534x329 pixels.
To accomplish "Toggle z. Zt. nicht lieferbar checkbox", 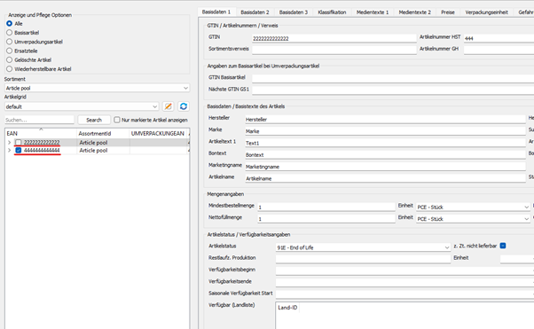I will click(x=503, y=246).
